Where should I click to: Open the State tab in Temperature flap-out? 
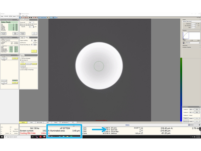point(22,38)
